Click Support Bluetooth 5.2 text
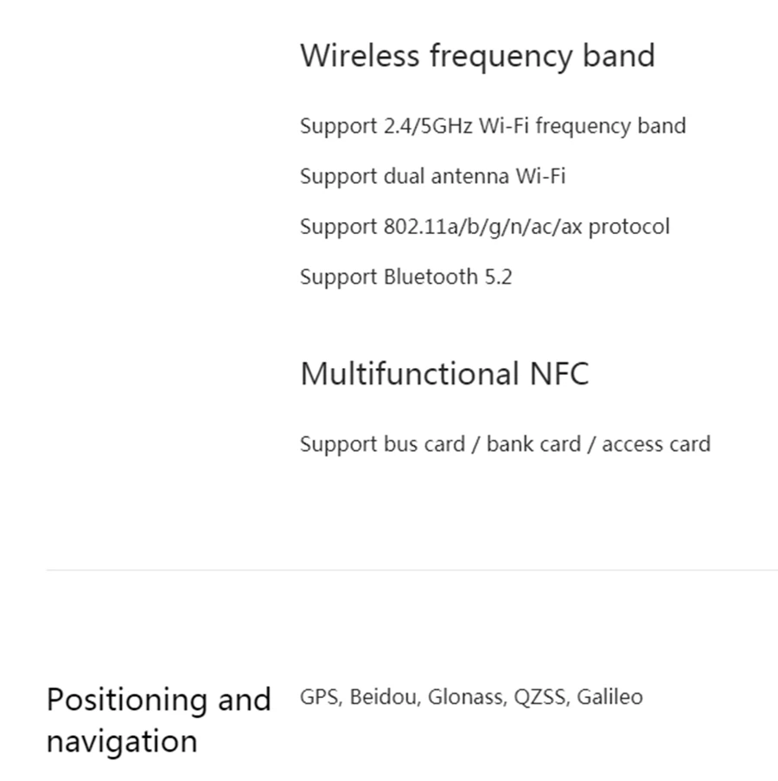Image resolution: width=778 pixels, height=781 pixels. (x=405, y=277)
